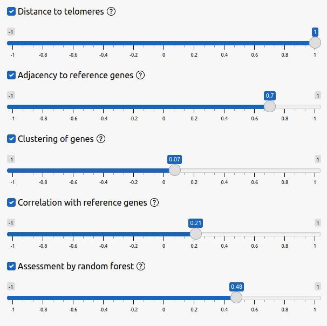
Task: Show help for Correlation with reference genes
Action: (154, 202)
